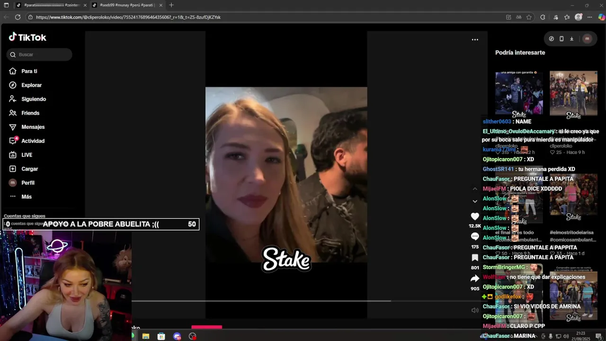Click the 'Podría interesarte' heading
The height and width of the screenshot is (341, 606).
[520, 53]
